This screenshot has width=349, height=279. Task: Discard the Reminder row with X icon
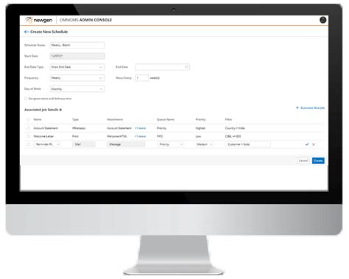point(314,144)
